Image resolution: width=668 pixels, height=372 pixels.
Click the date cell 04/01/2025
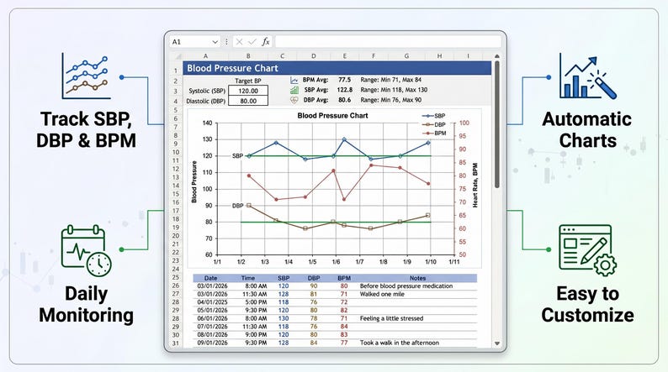coord(212,301)
